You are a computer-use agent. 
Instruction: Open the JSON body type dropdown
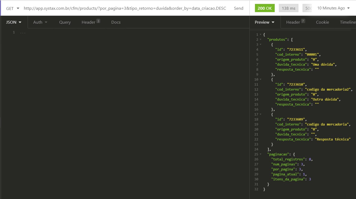point(14,22)
